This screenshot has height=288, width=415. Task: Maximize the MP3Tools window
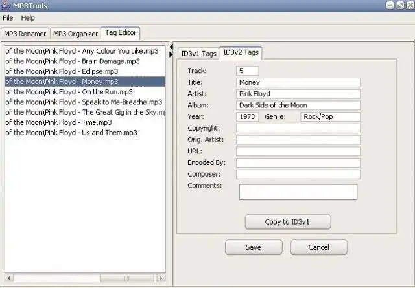pos(400,5)
